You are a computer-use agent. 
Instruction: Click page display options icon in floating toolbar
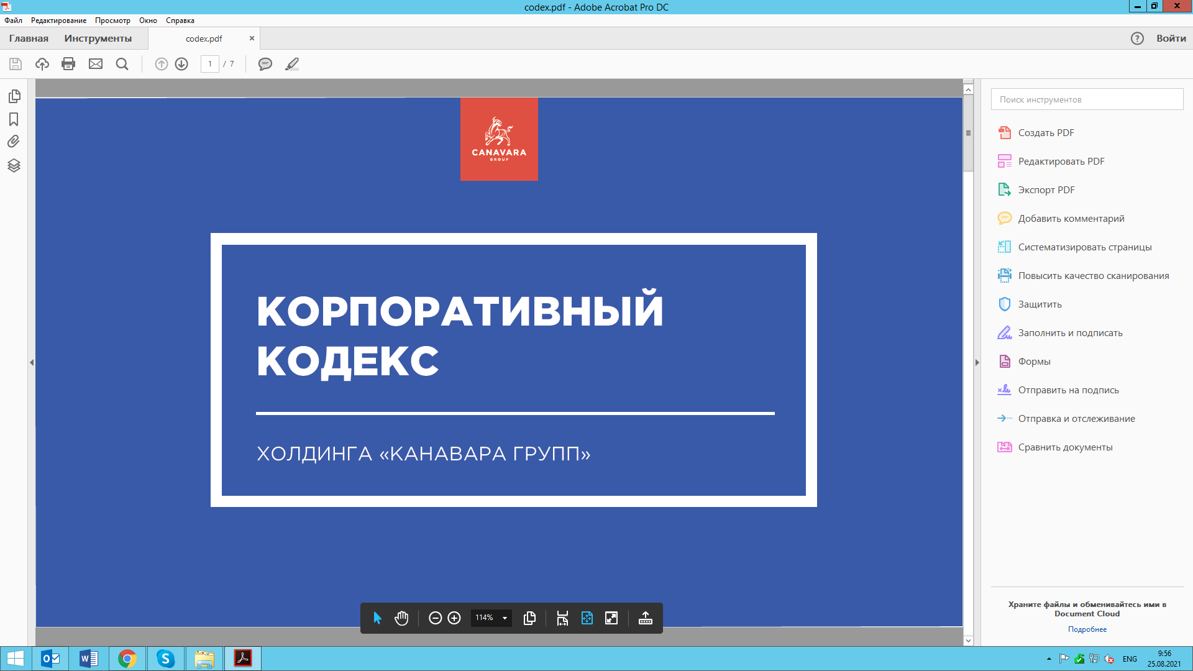pos(530,618)
